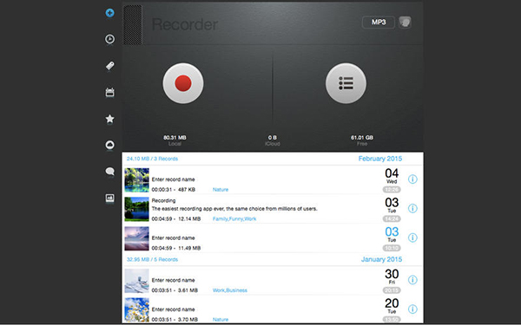Click the 20 Tue date

tap(392, 306)
